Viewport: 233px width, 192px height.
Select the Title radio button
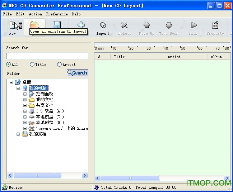[x=32, y=64]
